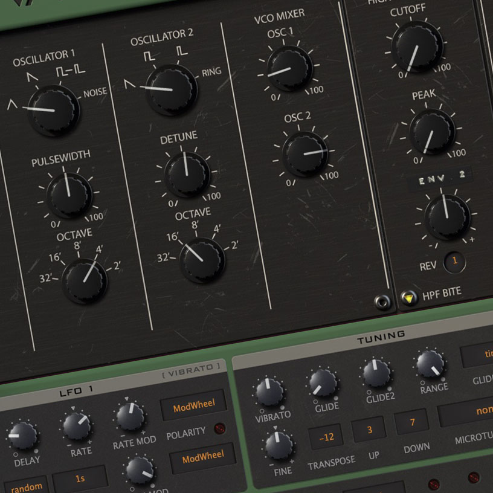Viewport: 493px width, 493px height.
Task: Click the LFO 1 RATE MOD knob
Action: click(130, 417)
